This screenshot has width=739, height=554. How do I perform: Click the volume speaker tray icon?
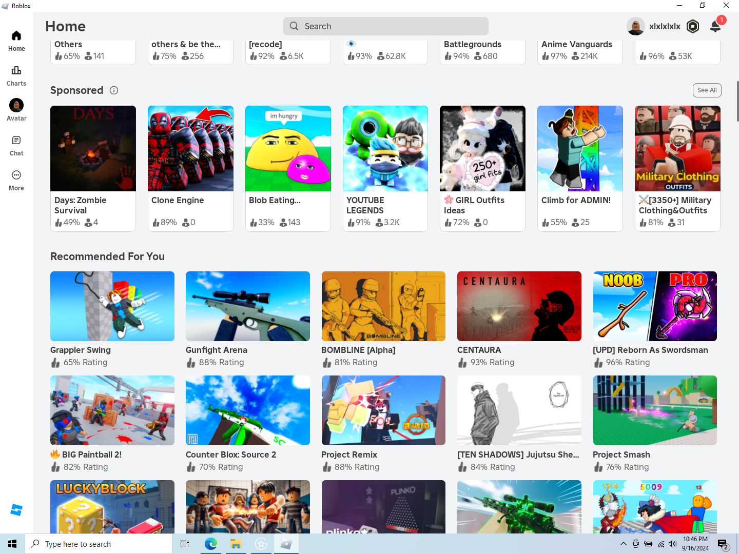tap(673, 544)
